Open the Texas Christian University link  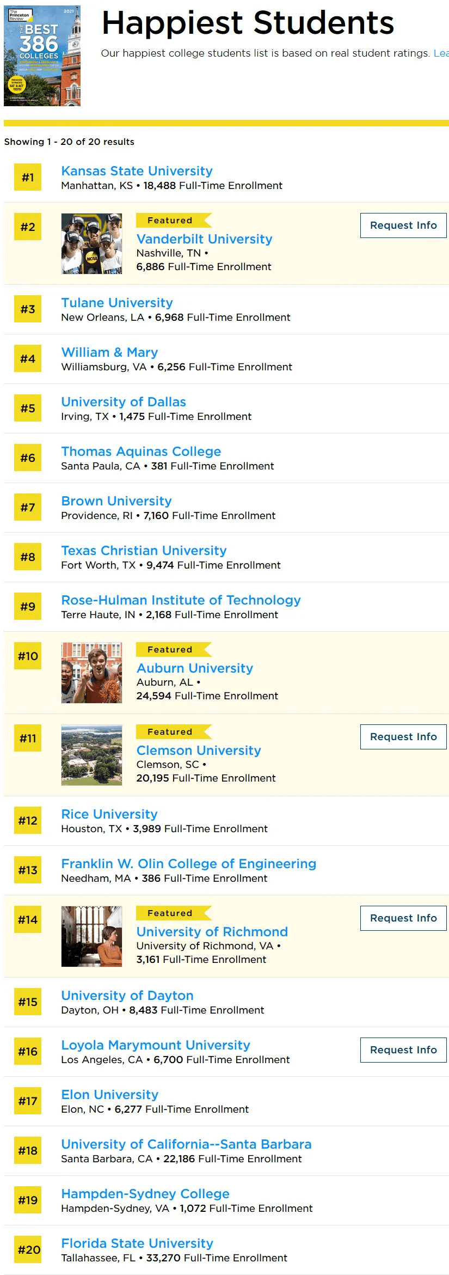pyautogui.click(x=144, y=551)
